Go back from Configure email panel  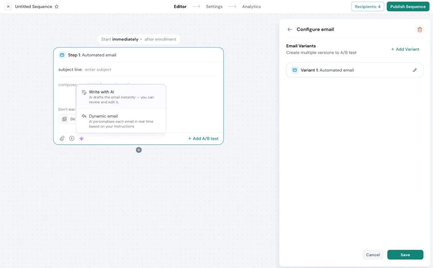coord(290,29)
